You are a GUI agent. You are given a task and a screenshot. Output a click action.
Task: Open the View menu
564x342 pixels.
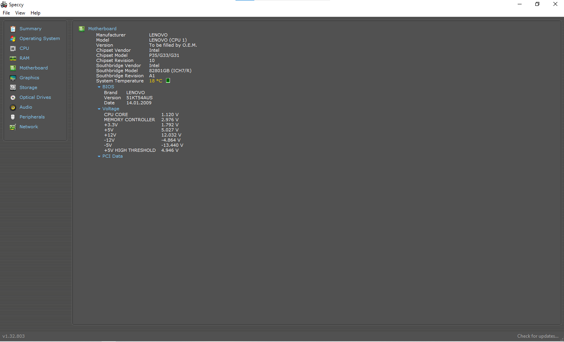coord(20,13)
